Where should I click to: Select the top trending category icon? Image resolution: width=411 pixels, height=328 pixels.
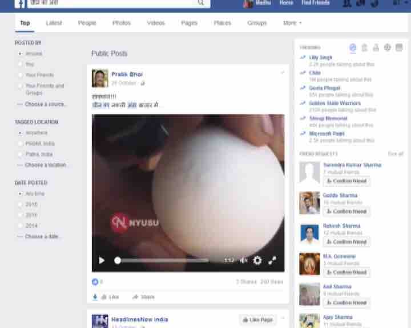pos(353,48)
